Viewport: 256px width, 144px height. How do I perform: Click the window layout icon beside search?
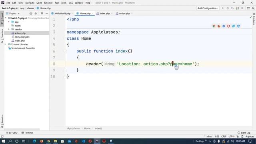point(248,8)
